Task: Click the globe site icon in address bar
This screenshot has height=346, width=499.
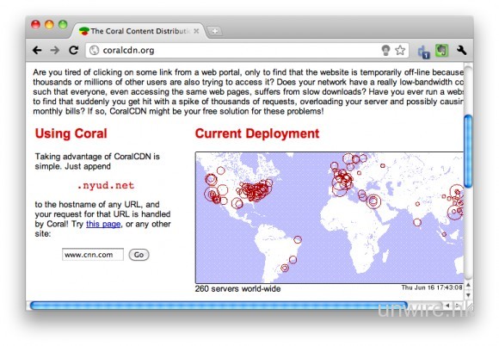Action: click(x=94, y=50)
